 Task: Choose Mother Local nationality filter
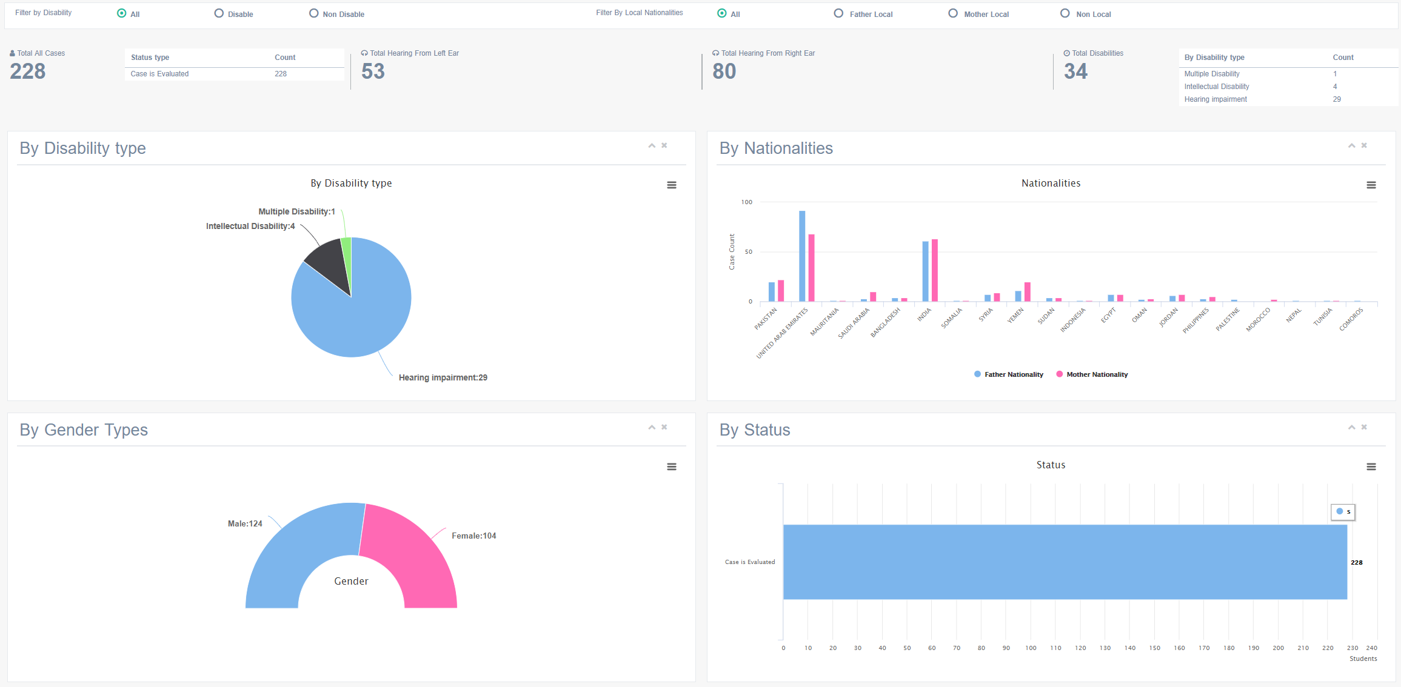953,13
